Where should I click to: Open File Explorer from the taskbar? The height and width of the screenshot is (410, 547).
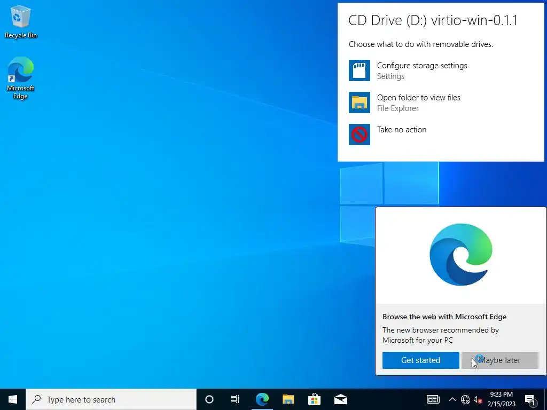(288, 399)
